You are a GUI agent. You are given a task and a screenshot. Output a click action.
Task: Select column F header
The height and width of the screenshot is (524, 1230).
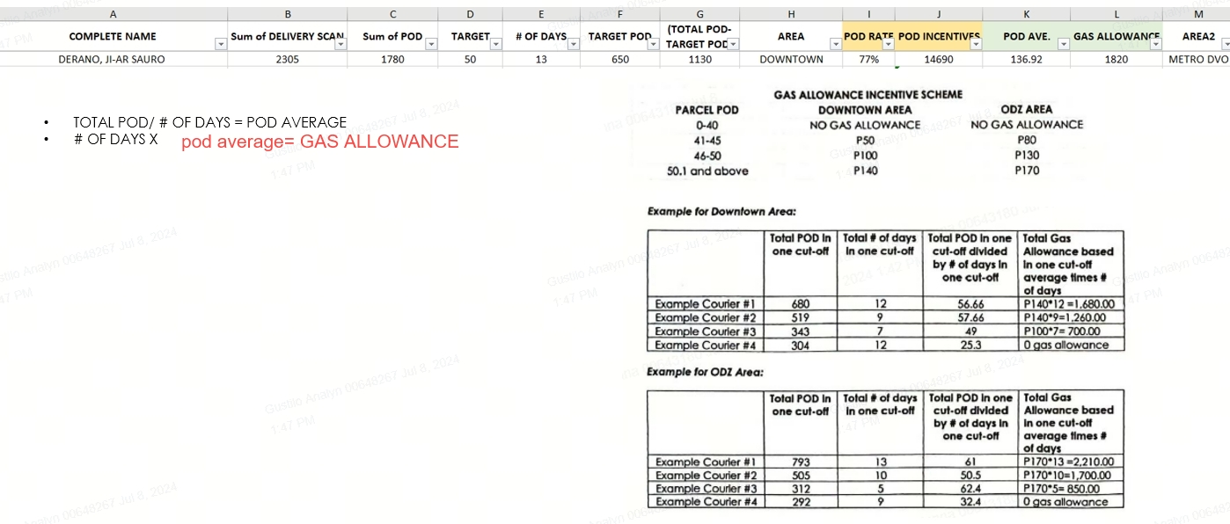[x=620, y=14]
